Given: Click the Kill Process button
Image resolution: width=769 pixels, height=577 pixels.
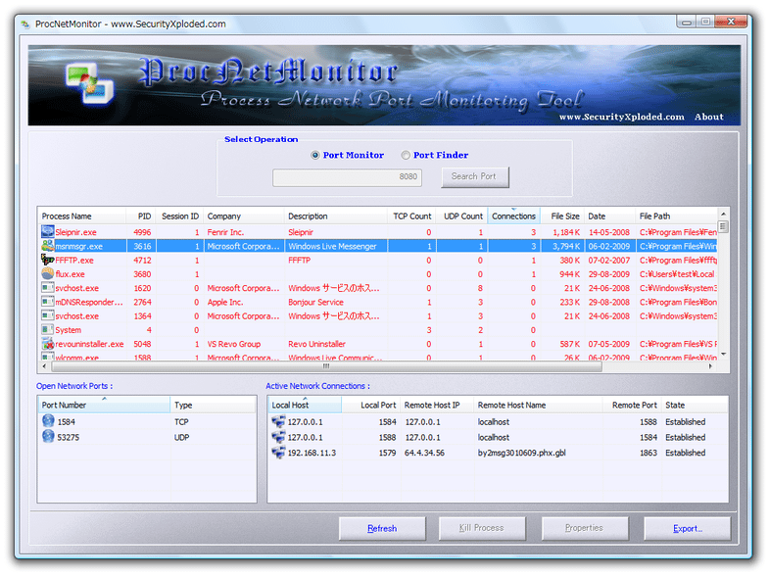Looking at the screenshot, I should click(x=482, y=528).
